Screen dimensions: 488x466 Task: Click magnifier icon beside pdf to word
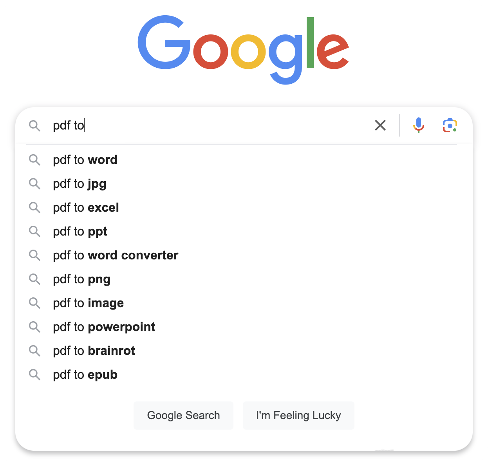click(x=35, y=160)
